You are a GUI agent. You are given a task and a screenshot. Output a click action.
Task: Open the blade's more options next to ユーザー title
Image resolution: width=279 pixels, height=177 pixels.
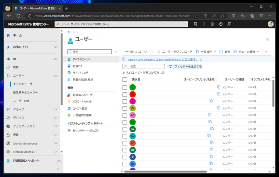tap(99, 39)
